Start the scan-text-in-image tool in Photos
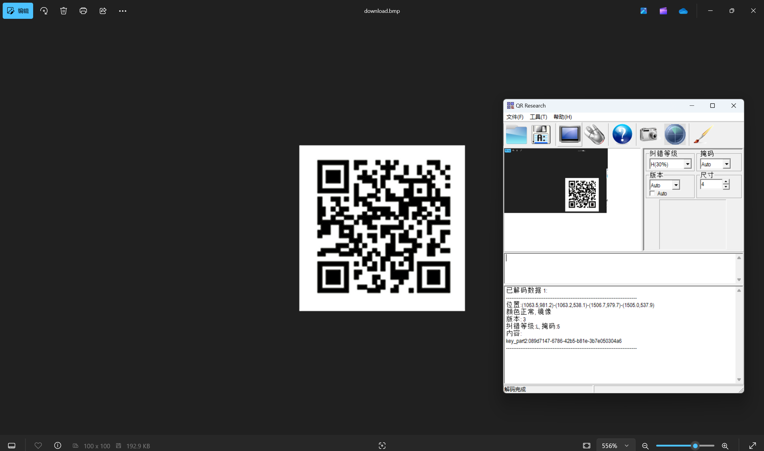The image size is (764, 451). 382,446
